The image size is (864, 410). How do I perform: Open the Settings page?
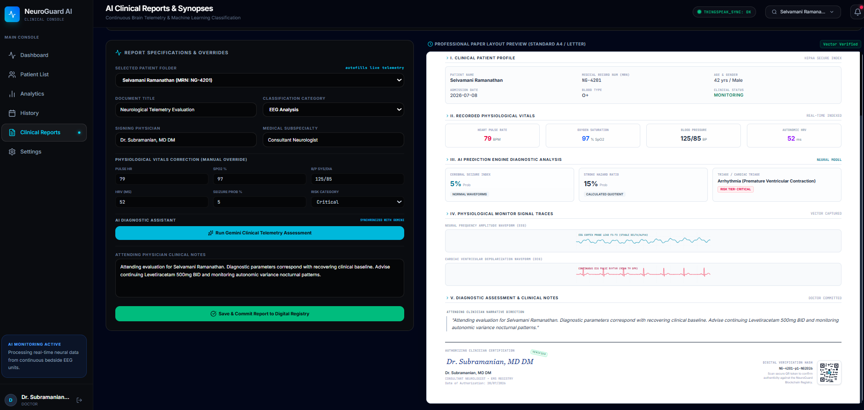(x=44, y=152)
